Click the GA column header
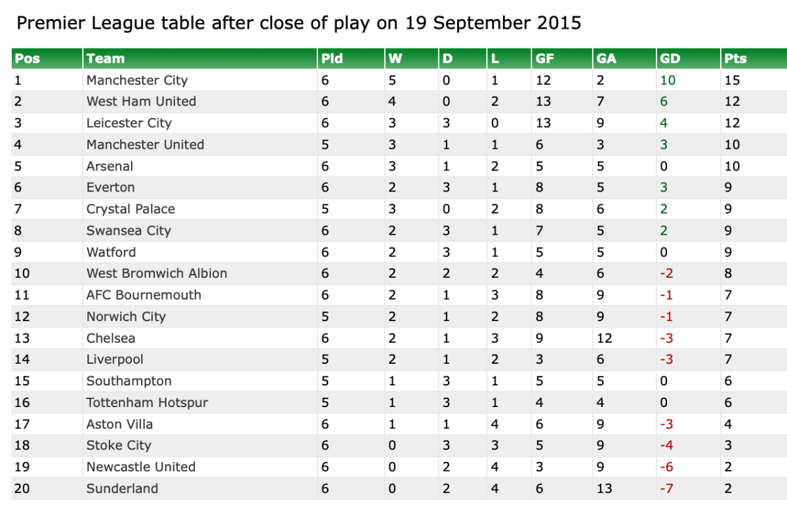Image resolution: width=787 pixels, height=506 pixels. pyautogui.click(x=607, y=58)
